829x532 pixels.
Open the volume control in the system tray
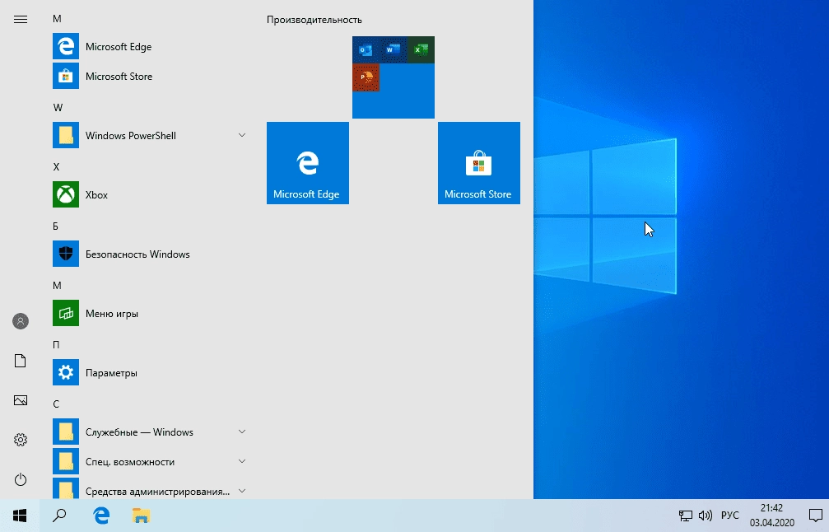706,516
